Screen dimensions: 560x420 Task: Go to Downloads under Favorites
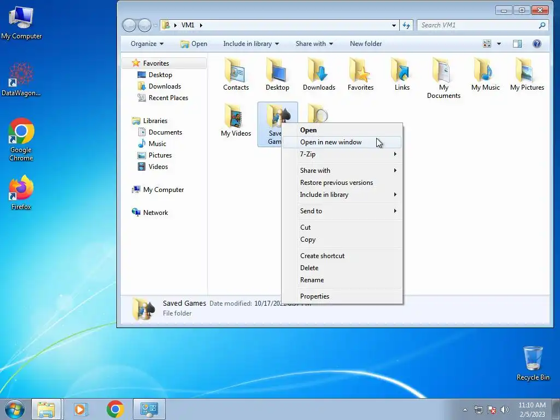[165, 86]
